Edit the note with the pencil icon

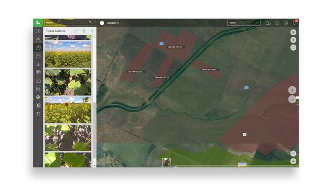pos(76,31)
